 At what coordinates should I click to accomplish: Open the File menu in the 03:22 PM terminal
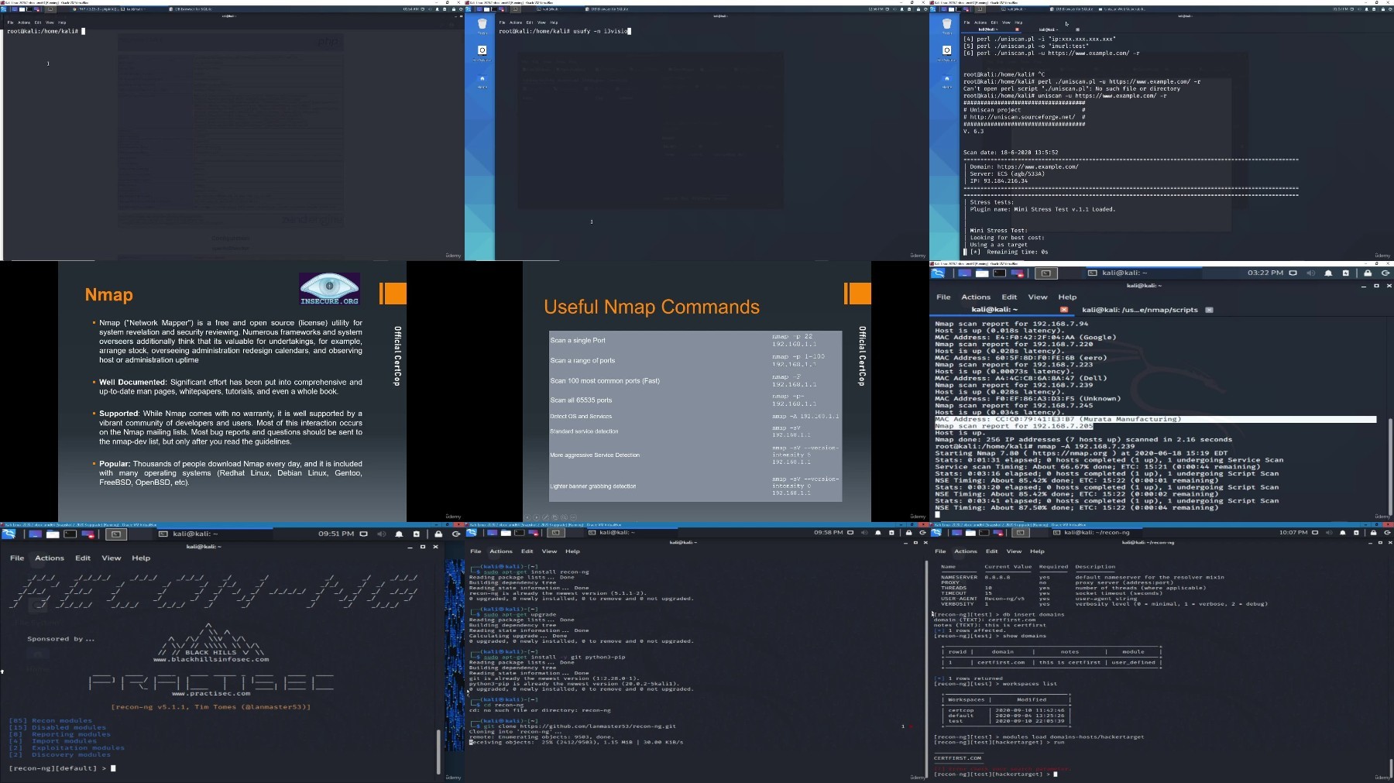pyautogui.click(x=943, y=297)
